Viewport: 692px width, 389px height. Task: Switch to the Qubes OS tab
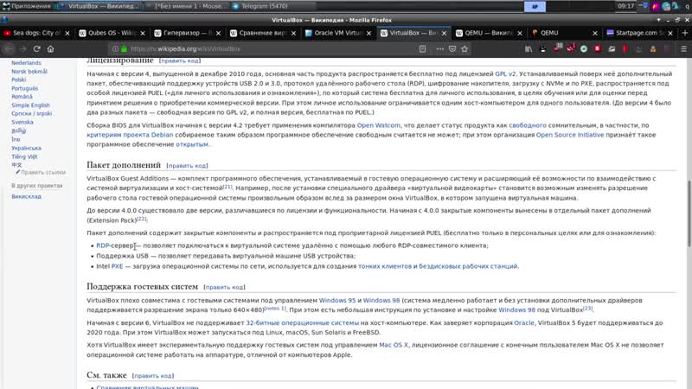pyautogui.click(x=112, y=33)
